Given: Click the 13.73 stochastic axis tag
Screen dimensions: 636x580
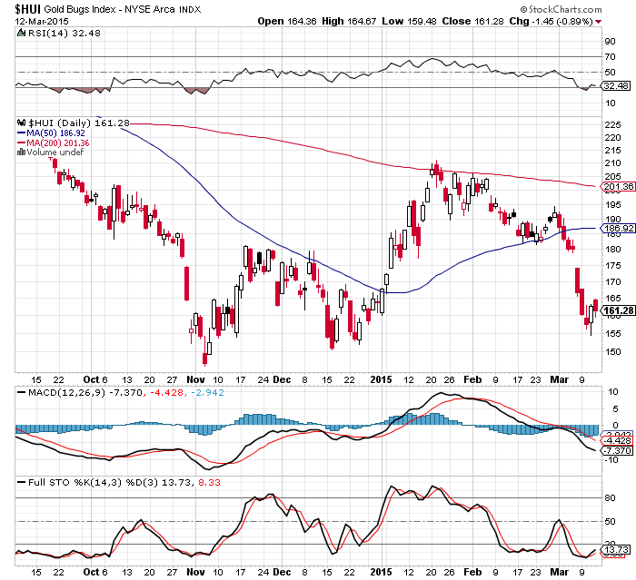Looking at the screenshot, I should coord(615,550).
